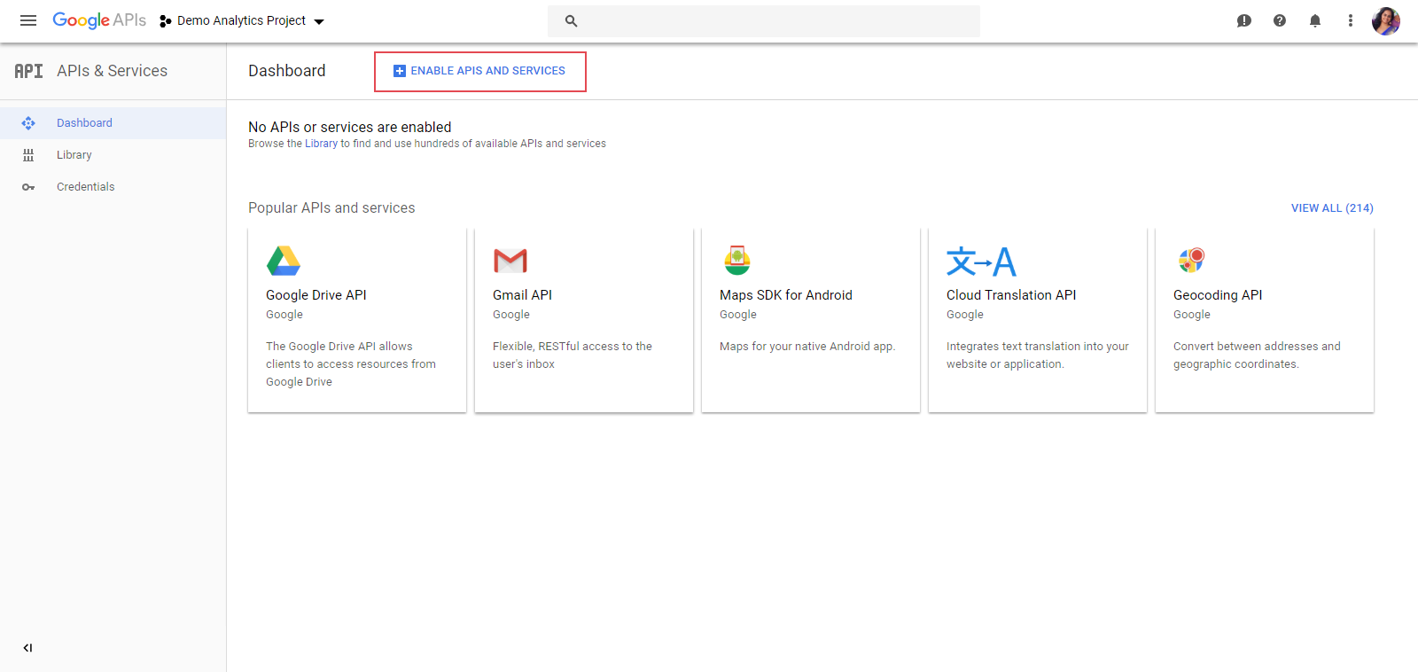This screenshot has height=672, width=1418.
Task: Open the Geocoding API title
Action: pyautogui.click(x=1218, y=295)
